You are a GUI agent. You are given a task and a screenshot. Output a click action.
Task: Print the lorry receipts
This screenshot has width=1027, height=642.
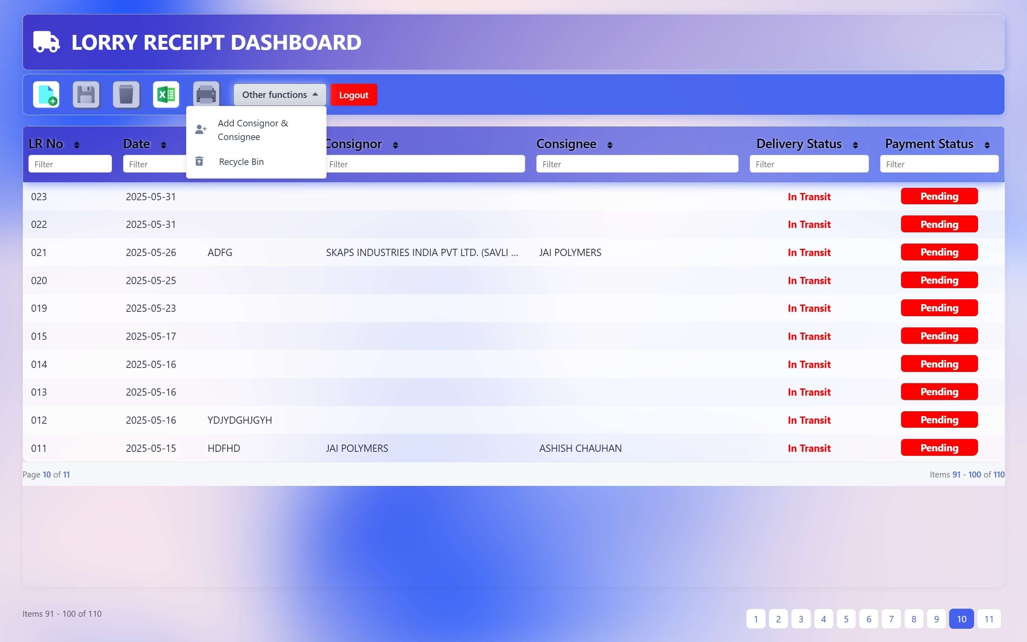[206, 94]
